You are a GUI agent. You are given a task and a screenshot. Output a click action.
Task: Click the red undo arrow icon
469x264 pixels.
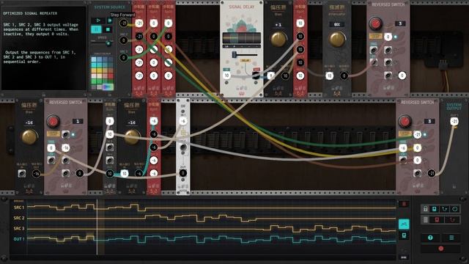[x=453, y=220]
